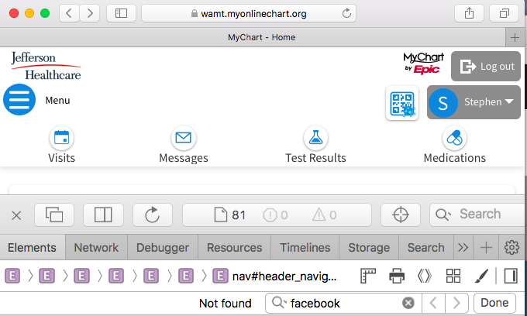
Task: Toggle the details sidebar panel
Action: point(510,275)
